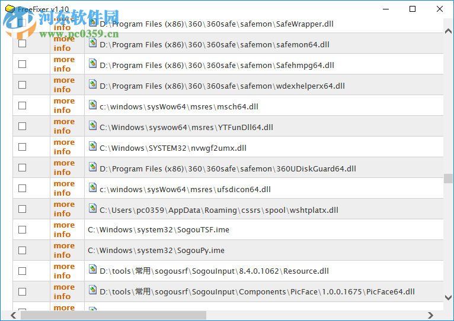This screenshot has width=454, height=321.
Task: View more info for wdexhelperx64.dll
Action: [x=64, y=85]
